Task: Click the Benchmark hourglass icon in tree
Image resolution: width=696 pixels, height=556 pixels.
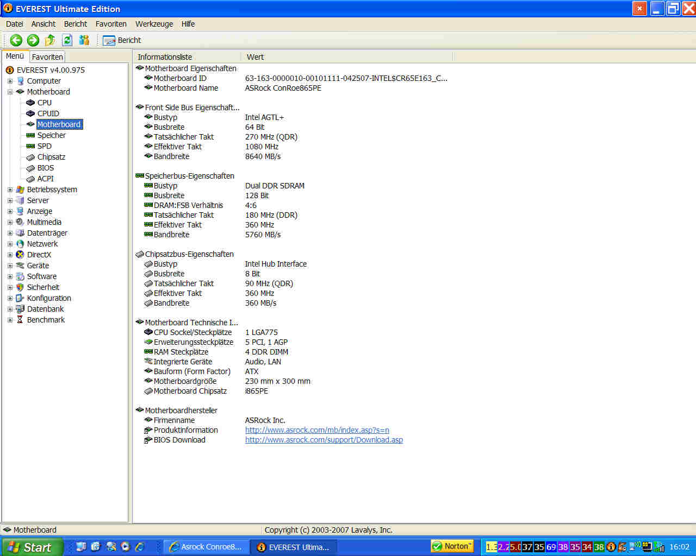Action: click(20, 320)
